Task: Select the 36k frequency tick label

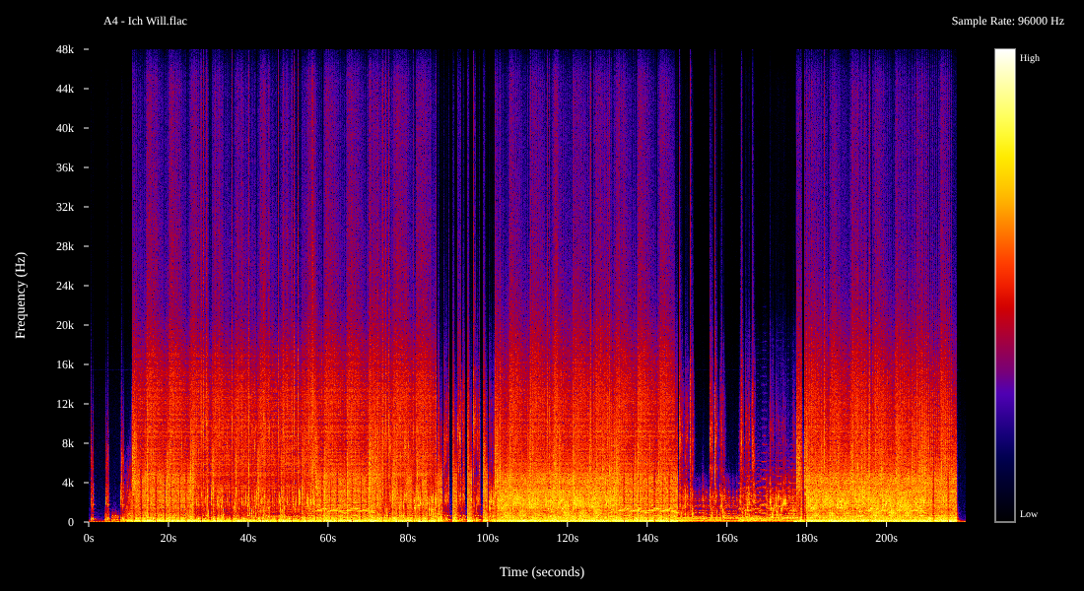Action: tap(65, 167)
